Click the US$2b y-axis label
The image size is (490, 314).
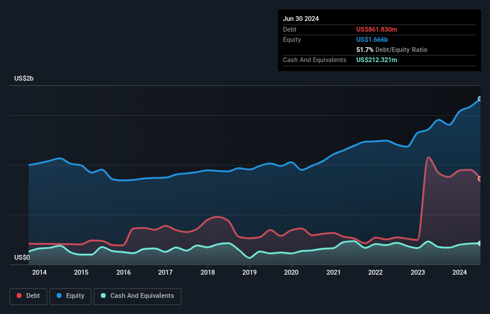[24, 78]
